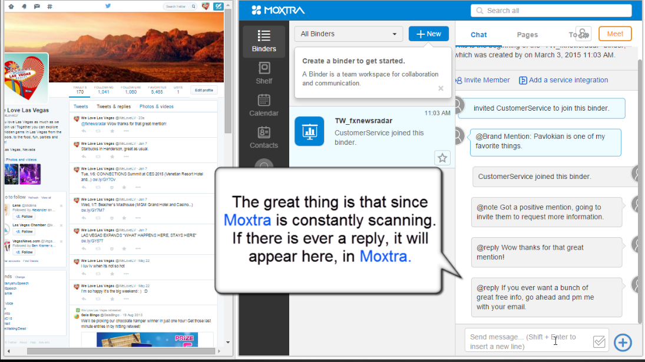Screen dimensions: 645x362
Task: Go to Twitter Home icon
Action: tap(11, 6)
